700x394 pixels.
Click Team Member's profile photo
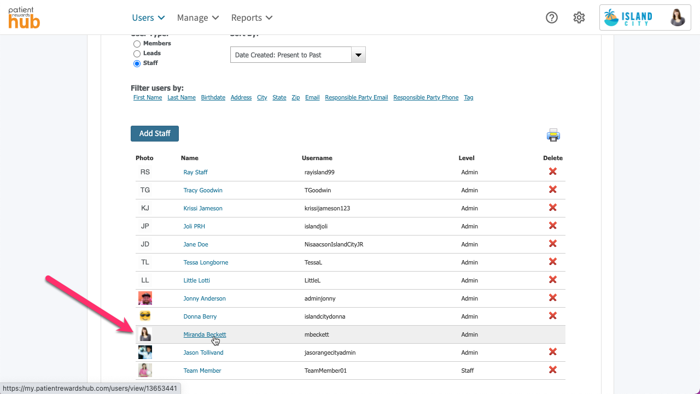coord(145,370)
